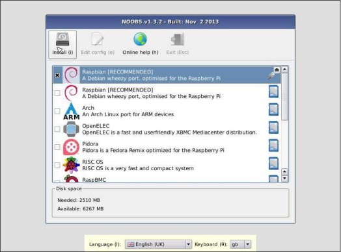The height and width of the screenshot is (252, 341).
Task: Enable the Arch checkbox
Action: click(x=57, y=111)
